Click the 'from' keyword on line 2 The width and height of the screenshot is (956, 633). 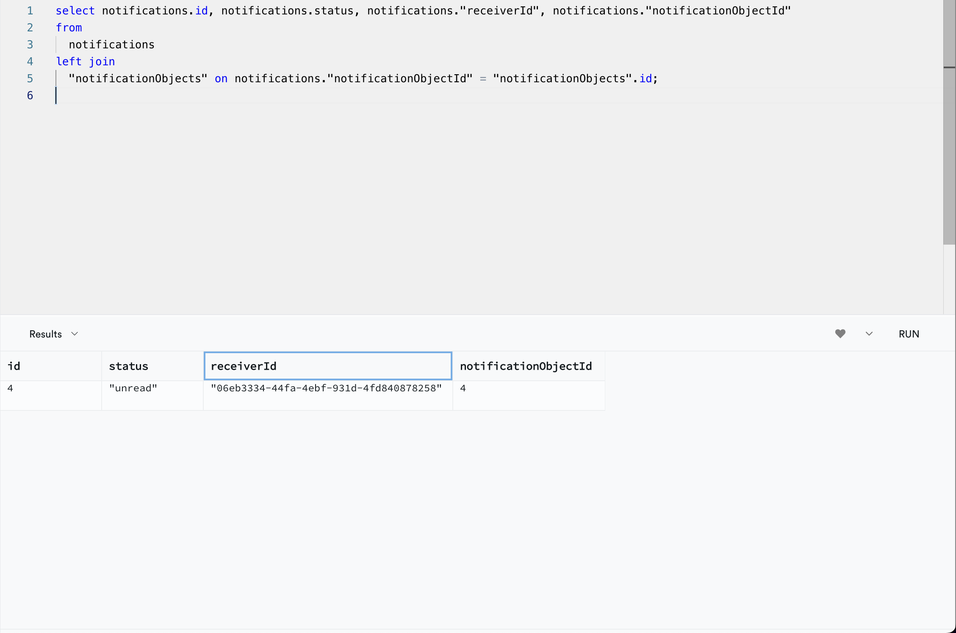click(69, 27)
